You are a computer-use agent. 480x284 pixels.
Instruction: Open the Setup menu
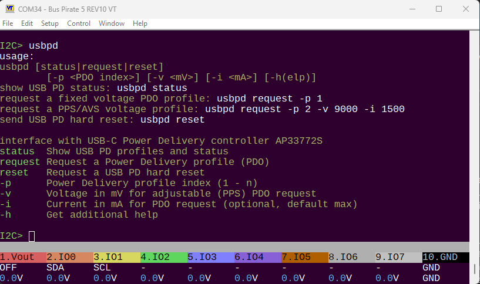(50, 23)
